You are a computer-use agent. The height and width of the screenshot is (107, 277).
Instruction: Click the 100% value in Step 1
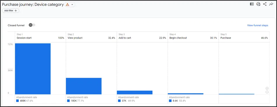pos(61,38)
